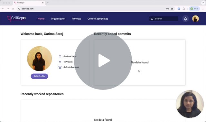This screenshot has height=122, width=206.
Task: Open the extensions puzzle icon
Action: coord(184,9)
